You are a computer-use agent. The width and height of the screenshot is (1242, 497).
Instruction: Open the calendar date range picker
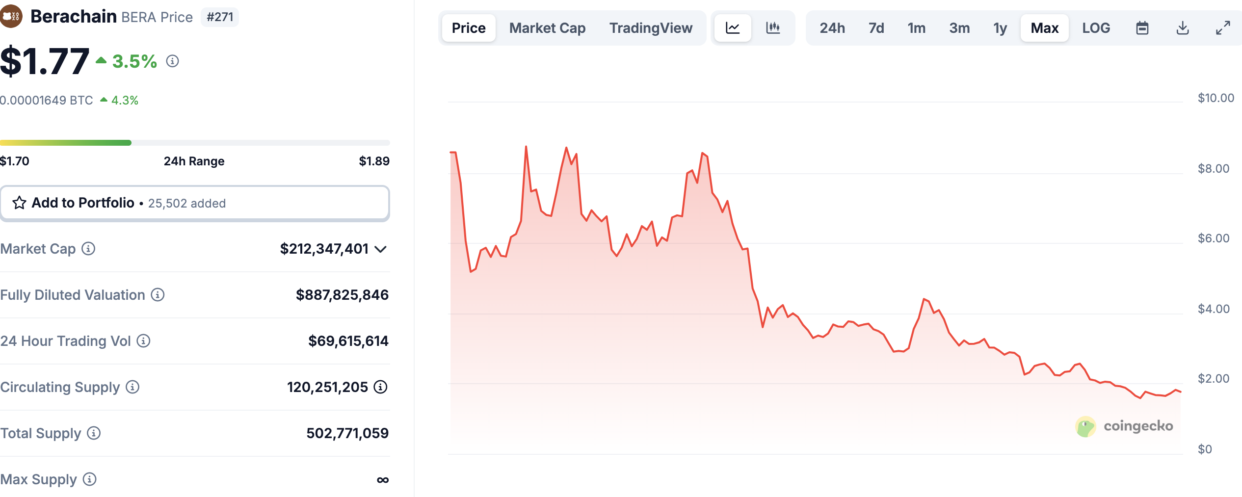(x=1142, y=28)
